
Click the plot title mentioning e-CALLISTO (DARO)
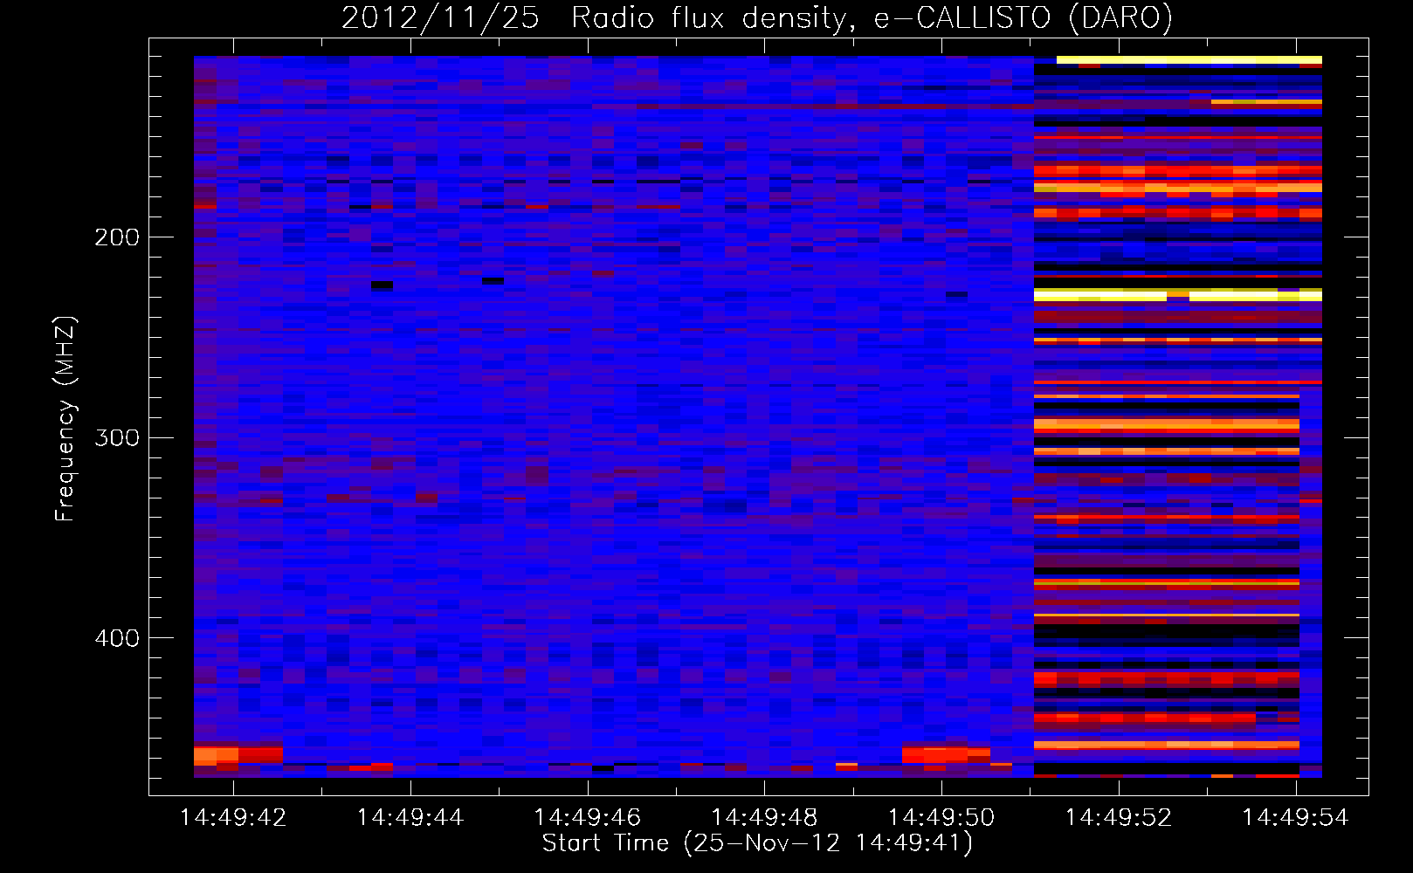757,18
